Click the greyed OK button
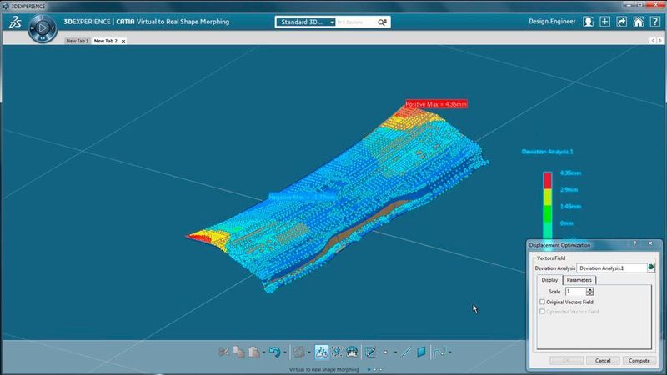The height and width of the screenshot is (375, 667). [x=566, y=361]
